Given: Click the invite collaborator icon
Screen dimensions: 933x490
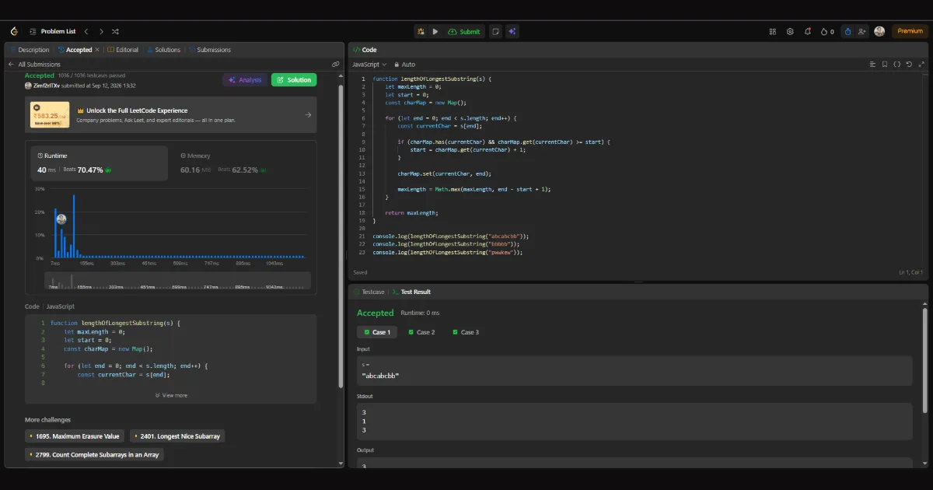Looking at the screenshot, I should click(x=862, y=31).
